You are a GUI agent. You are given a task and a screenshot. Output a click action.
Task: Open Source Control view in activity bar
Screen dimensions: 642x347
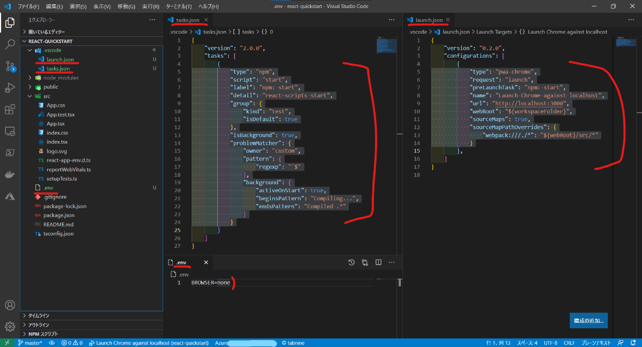[x=10, y=66]
